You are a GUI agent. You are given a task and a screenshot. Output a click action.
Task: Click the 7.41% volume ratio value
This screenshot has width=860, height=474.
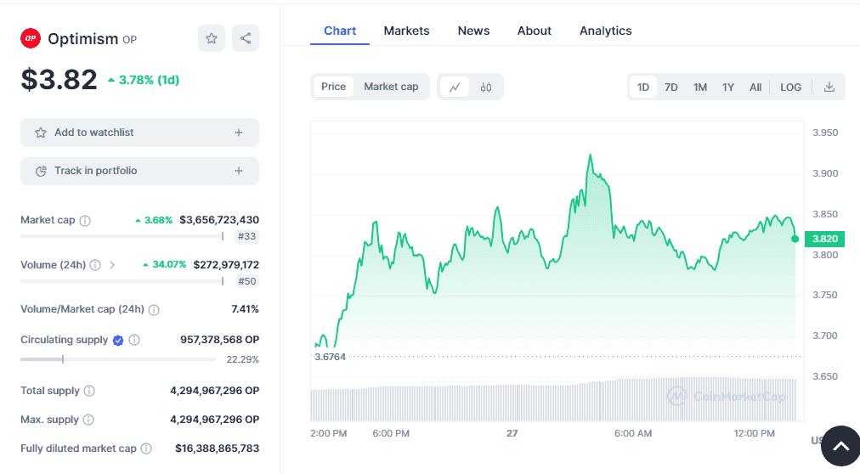click(245, 309)
